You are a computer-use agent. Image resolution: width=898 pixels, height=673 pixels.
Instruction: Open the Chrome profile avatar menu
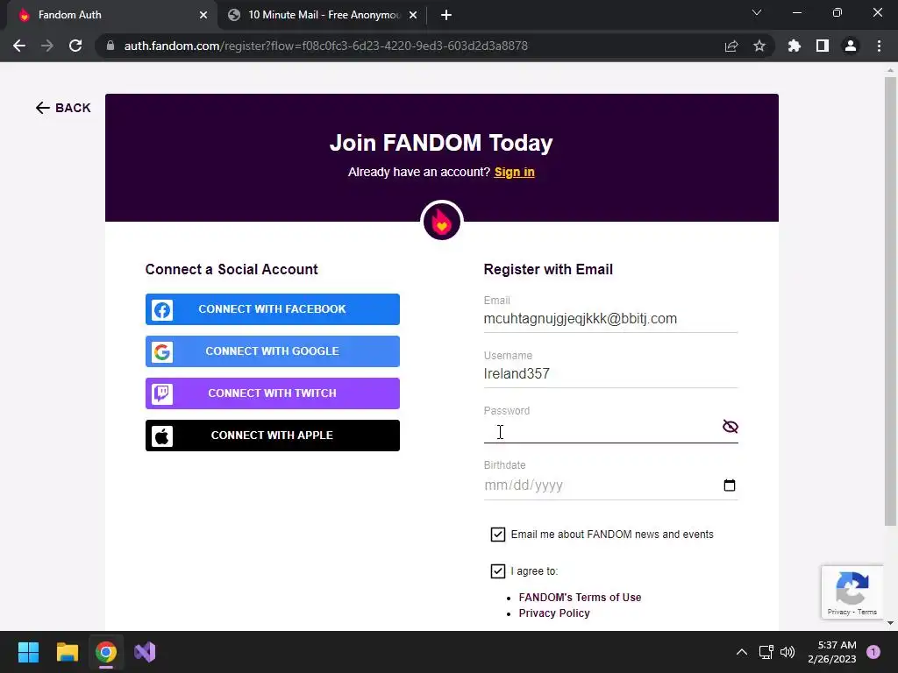tap(851, 46)
